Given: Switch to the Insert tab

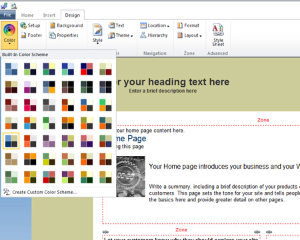Looking at the screenshot, I should 49,15.
